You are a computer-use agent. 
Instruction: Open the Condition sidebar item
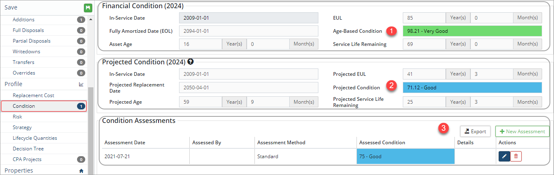click(x=24, y=106)
